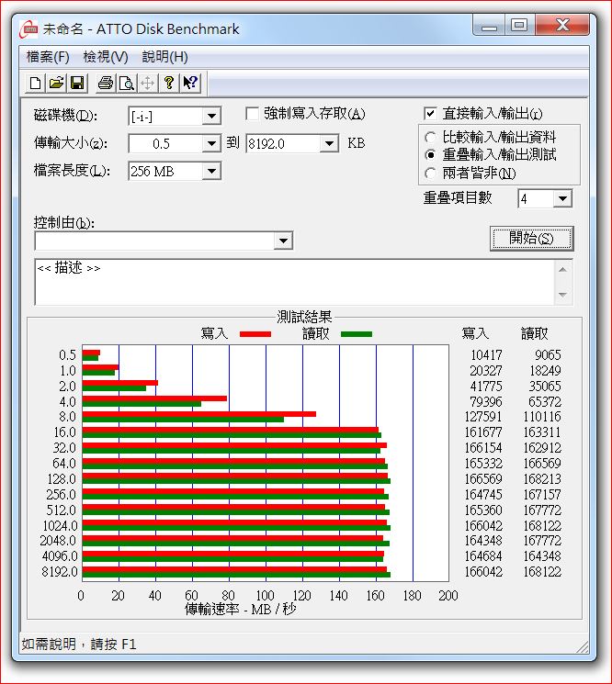The width and height of the screenshot is (612, 684).
Task: Open the yellow question mark help
Action: coord(169,83)
